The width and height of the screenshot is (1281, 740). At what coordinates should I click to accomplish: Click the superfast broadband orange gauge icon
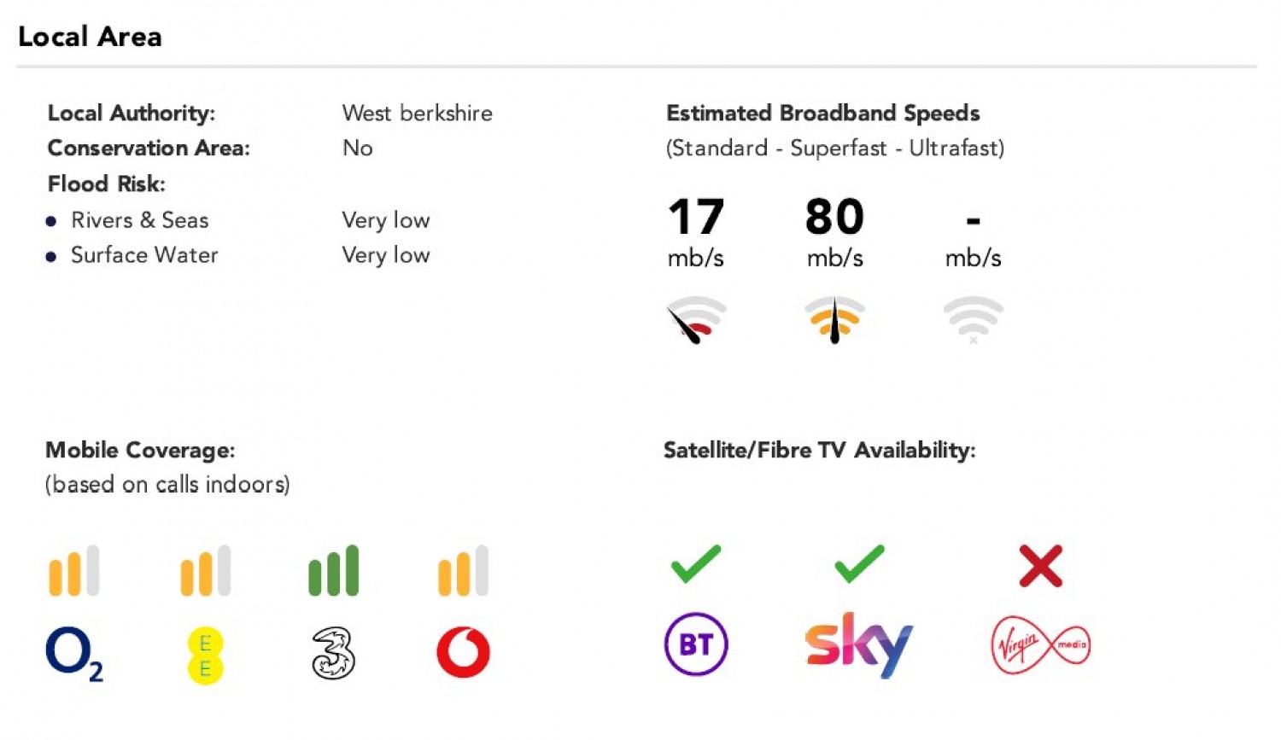tap(834, 320)
